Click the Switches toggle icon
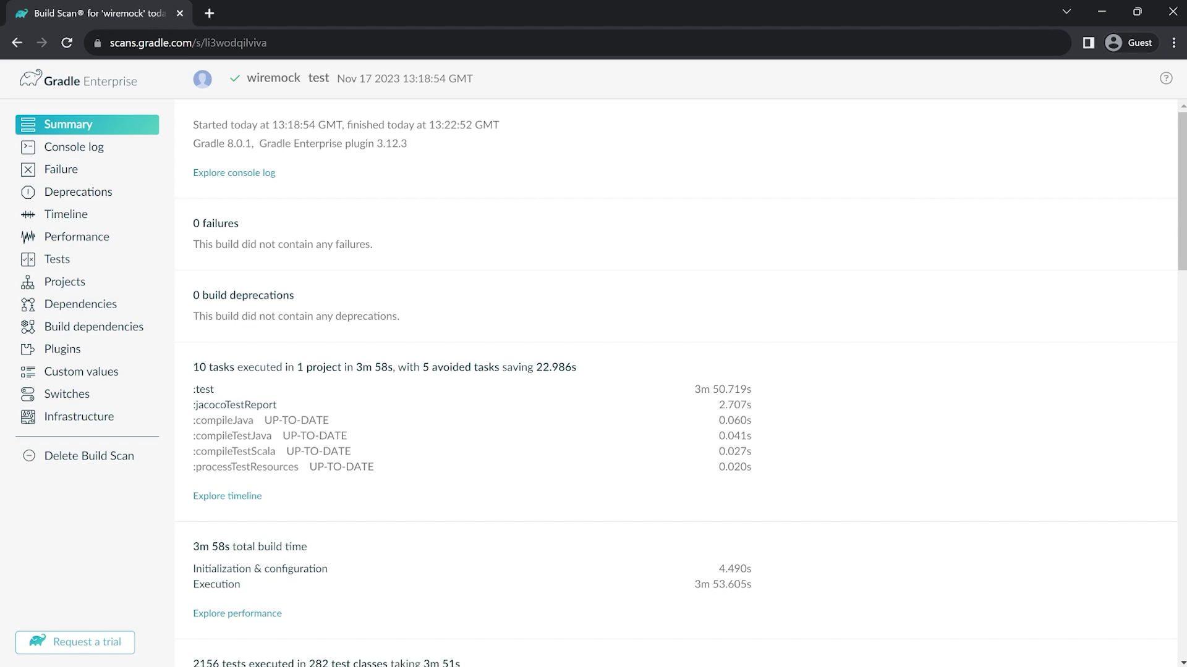1187x667 pixels. [28, 394]
